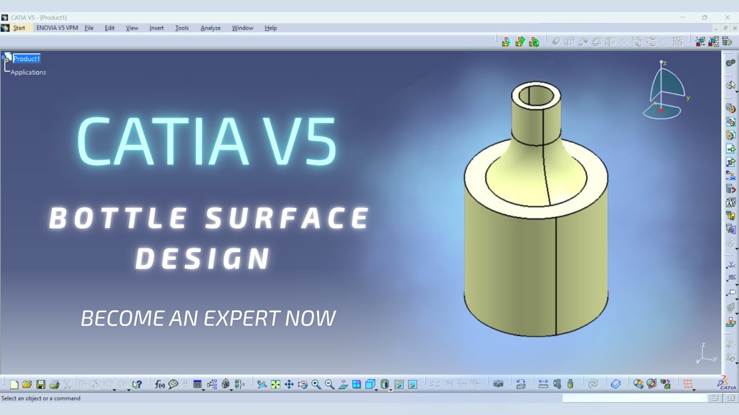Click the Lock padlock icon
Image resolution: width=739 pixels, height=415 pixels.
coord(225,384)
